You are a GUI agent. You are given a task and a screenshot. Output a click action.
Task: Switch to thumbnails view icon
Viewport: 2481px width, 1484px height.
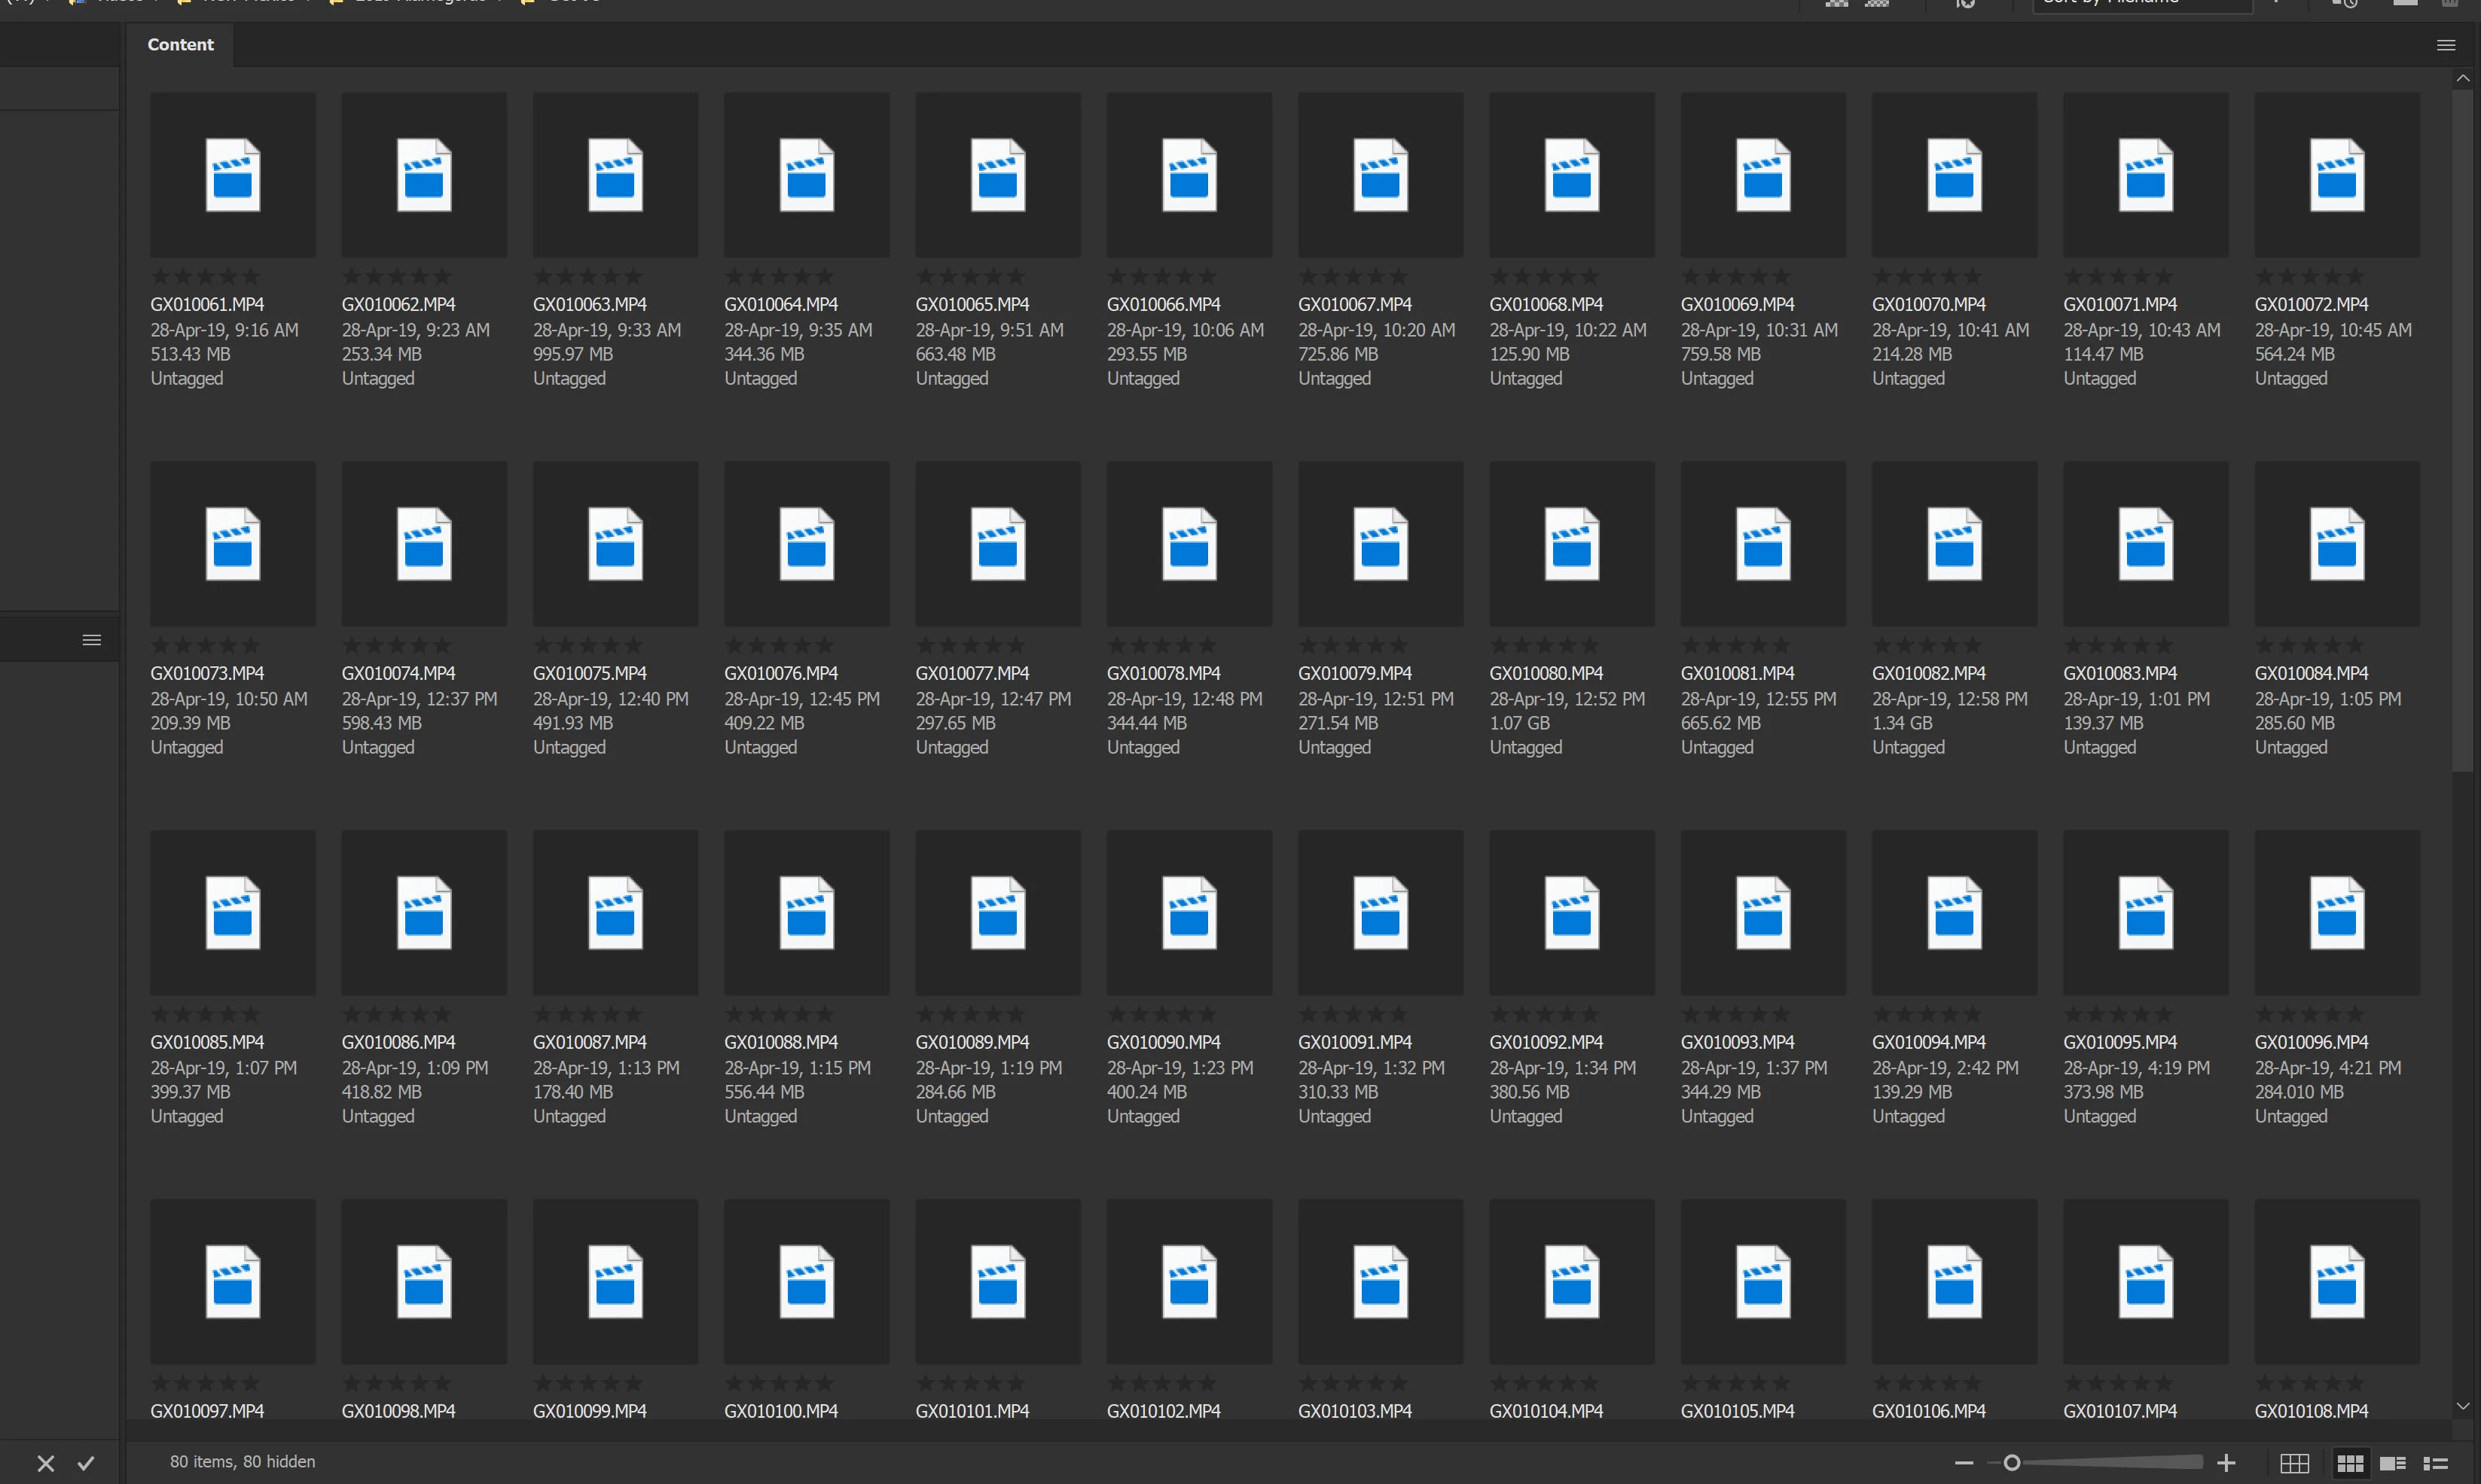point(2349,1463)
